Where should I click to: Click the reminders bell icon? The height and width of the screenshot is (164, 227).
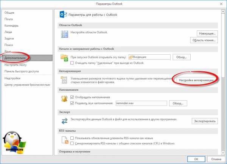tap(64, 99)
